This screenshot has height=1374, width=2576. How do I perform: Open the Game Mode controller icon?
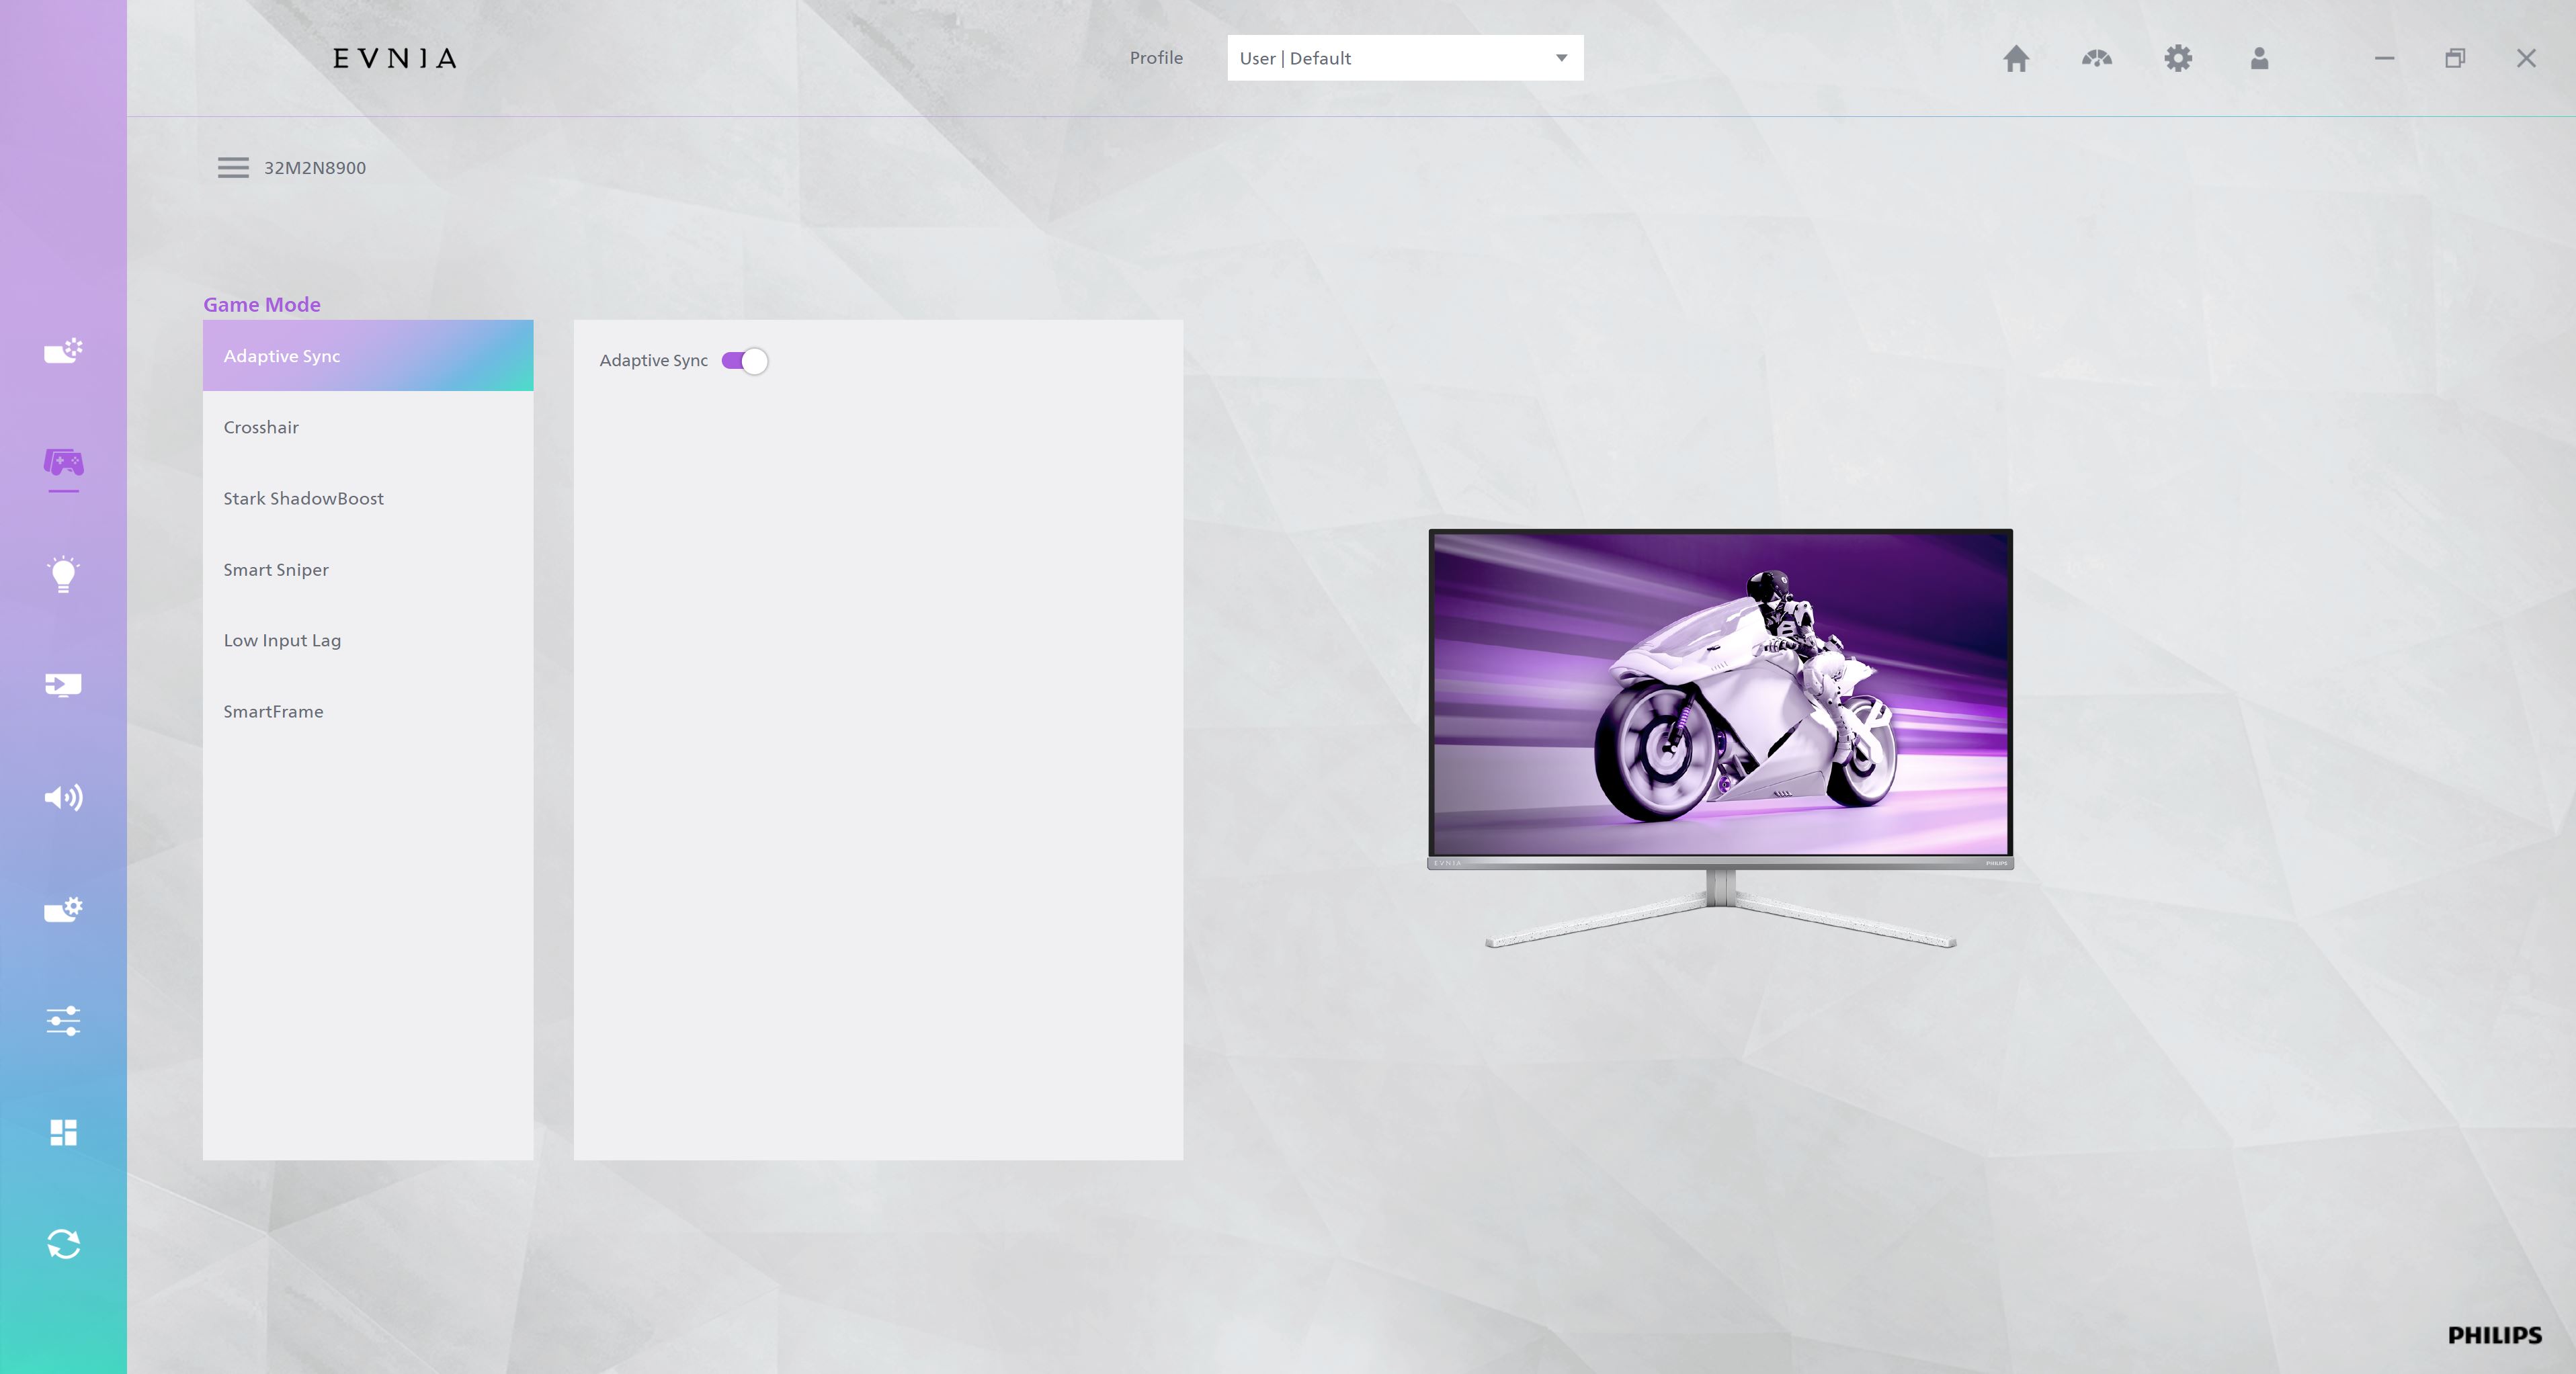pos(63,463)
